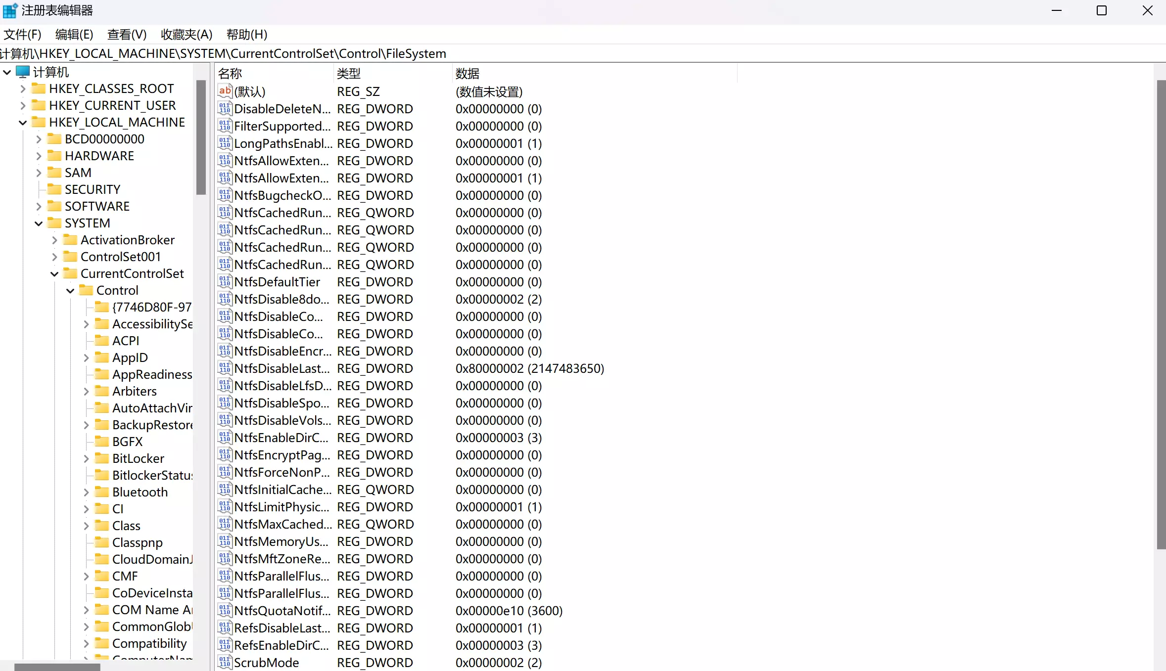Click the Registry Editor title bar icon

(10, 10)
